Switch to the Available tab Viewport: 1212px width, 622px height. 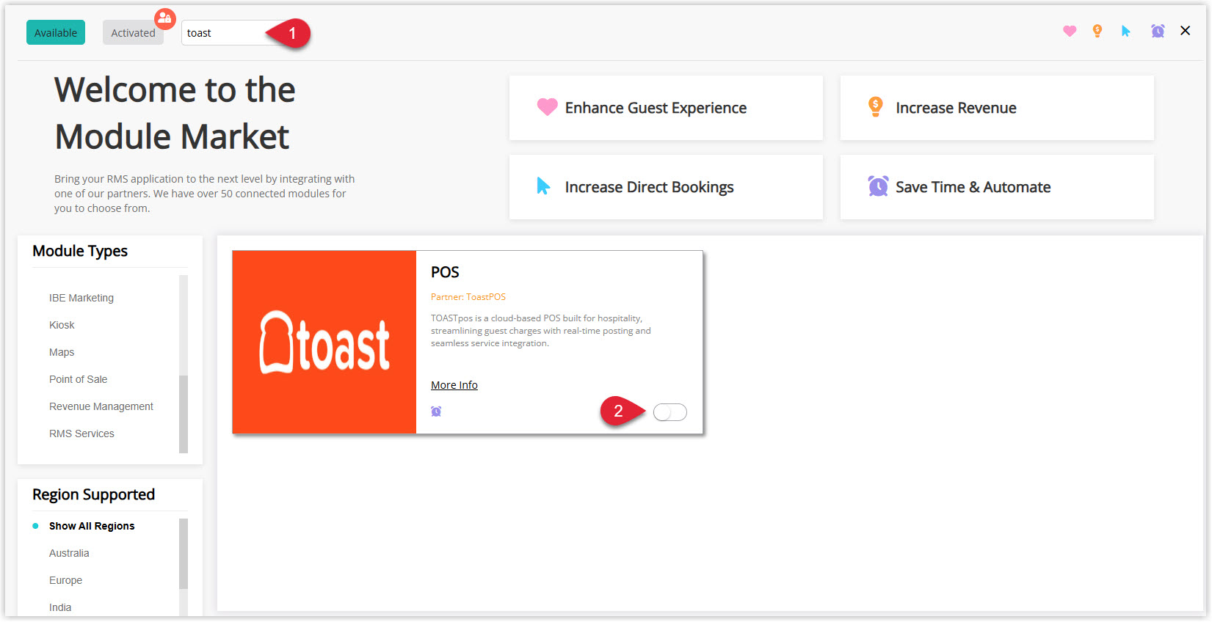click(x=56, y=32)
